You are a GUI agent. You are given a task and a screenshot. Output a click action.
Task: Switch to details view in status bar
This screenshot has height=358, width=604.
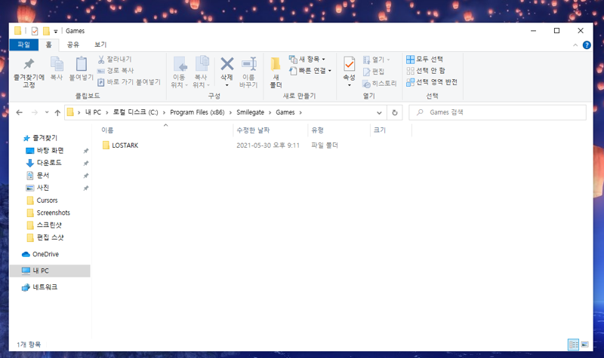pyautogui.click(x=573, y=344)
